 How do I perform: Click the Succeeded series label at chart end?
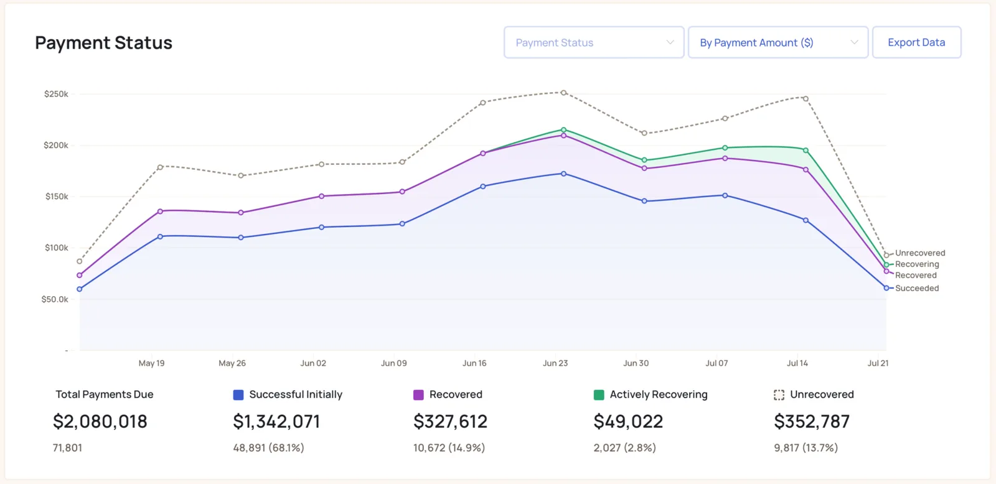pyautogui.click(x=917, y=288)
